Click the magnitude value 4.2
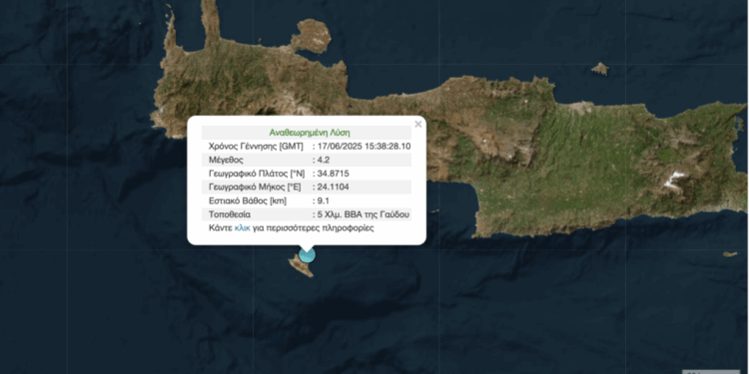 (x=324, y=160)
